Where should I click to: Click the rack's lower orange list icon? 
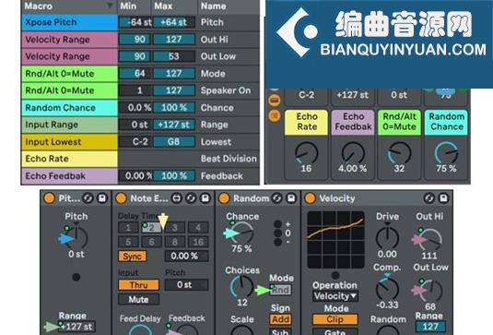[275, 116]
